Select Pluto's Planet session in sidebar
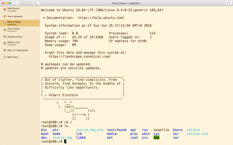 20,23
